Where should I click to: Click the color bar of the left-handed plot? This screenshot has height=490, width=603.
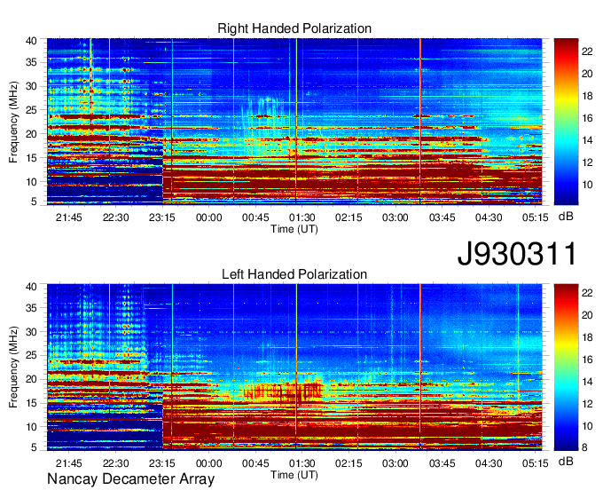point(566,367)
